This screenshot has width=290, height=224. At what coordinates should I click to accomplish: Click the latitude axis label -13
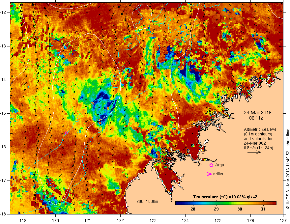(x=3, y=46)
